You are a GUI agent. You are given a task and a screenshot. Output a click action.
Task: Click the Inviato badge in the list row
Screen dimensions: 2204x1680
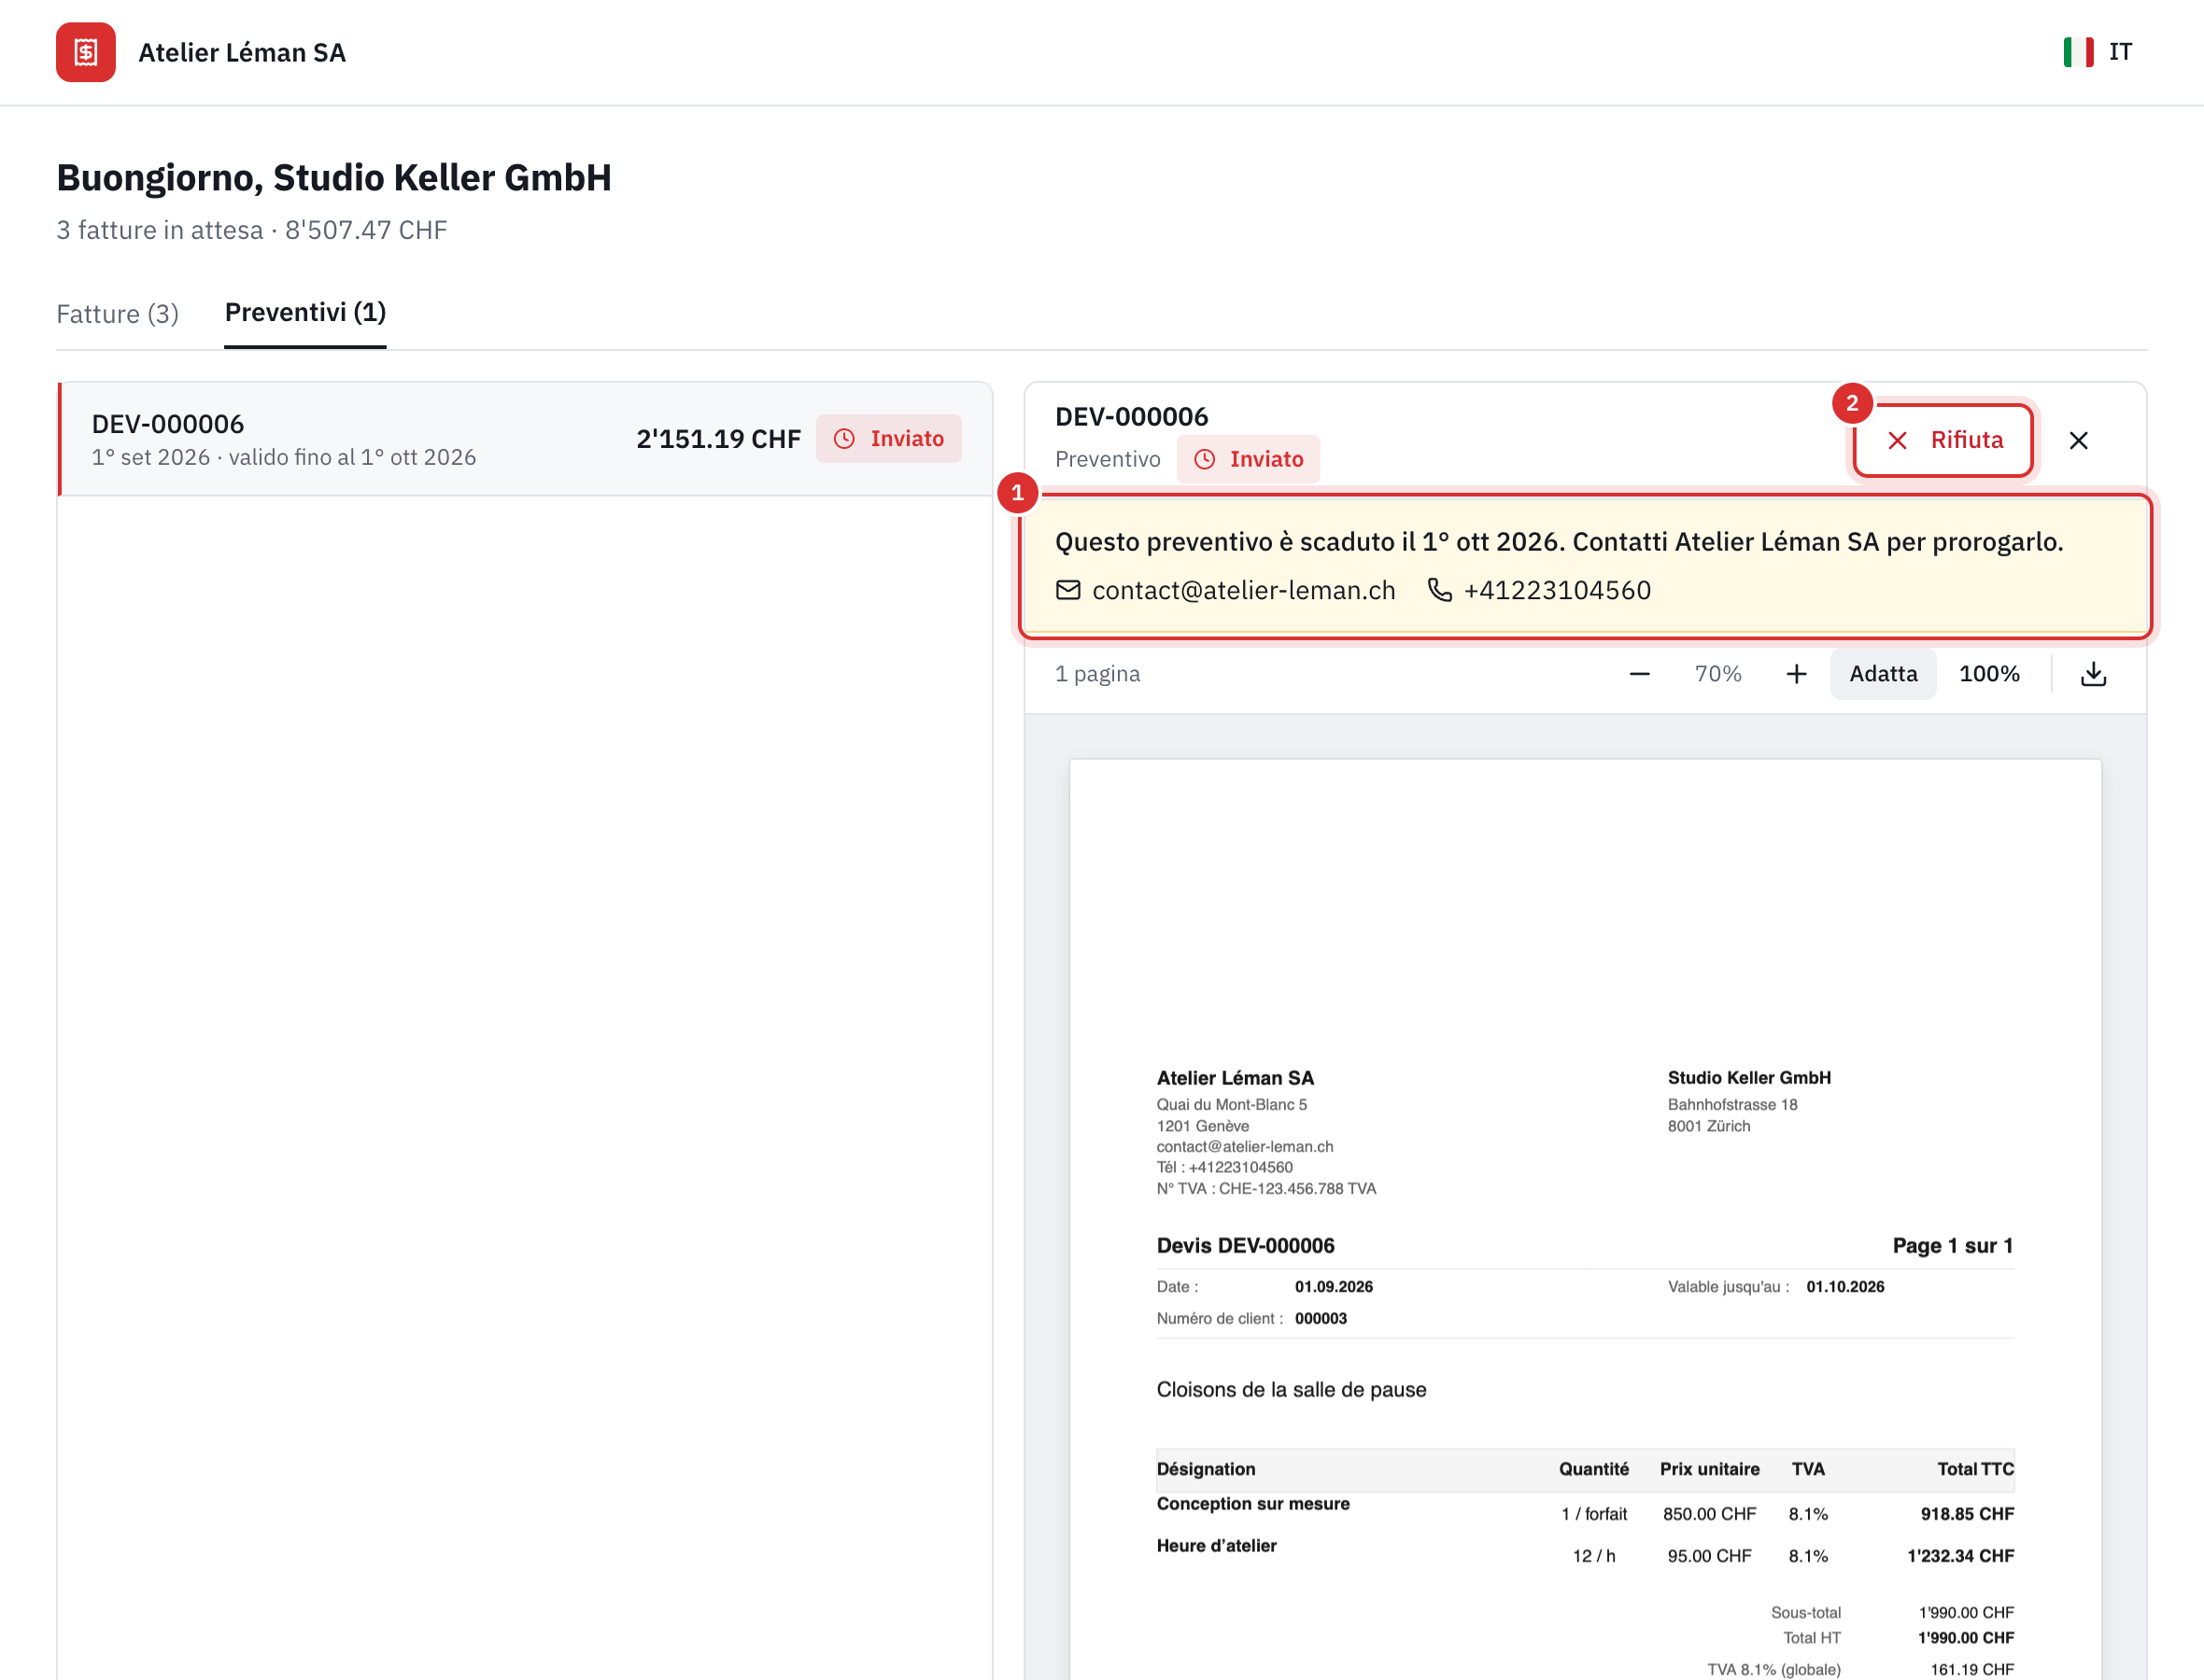point(888,439)
